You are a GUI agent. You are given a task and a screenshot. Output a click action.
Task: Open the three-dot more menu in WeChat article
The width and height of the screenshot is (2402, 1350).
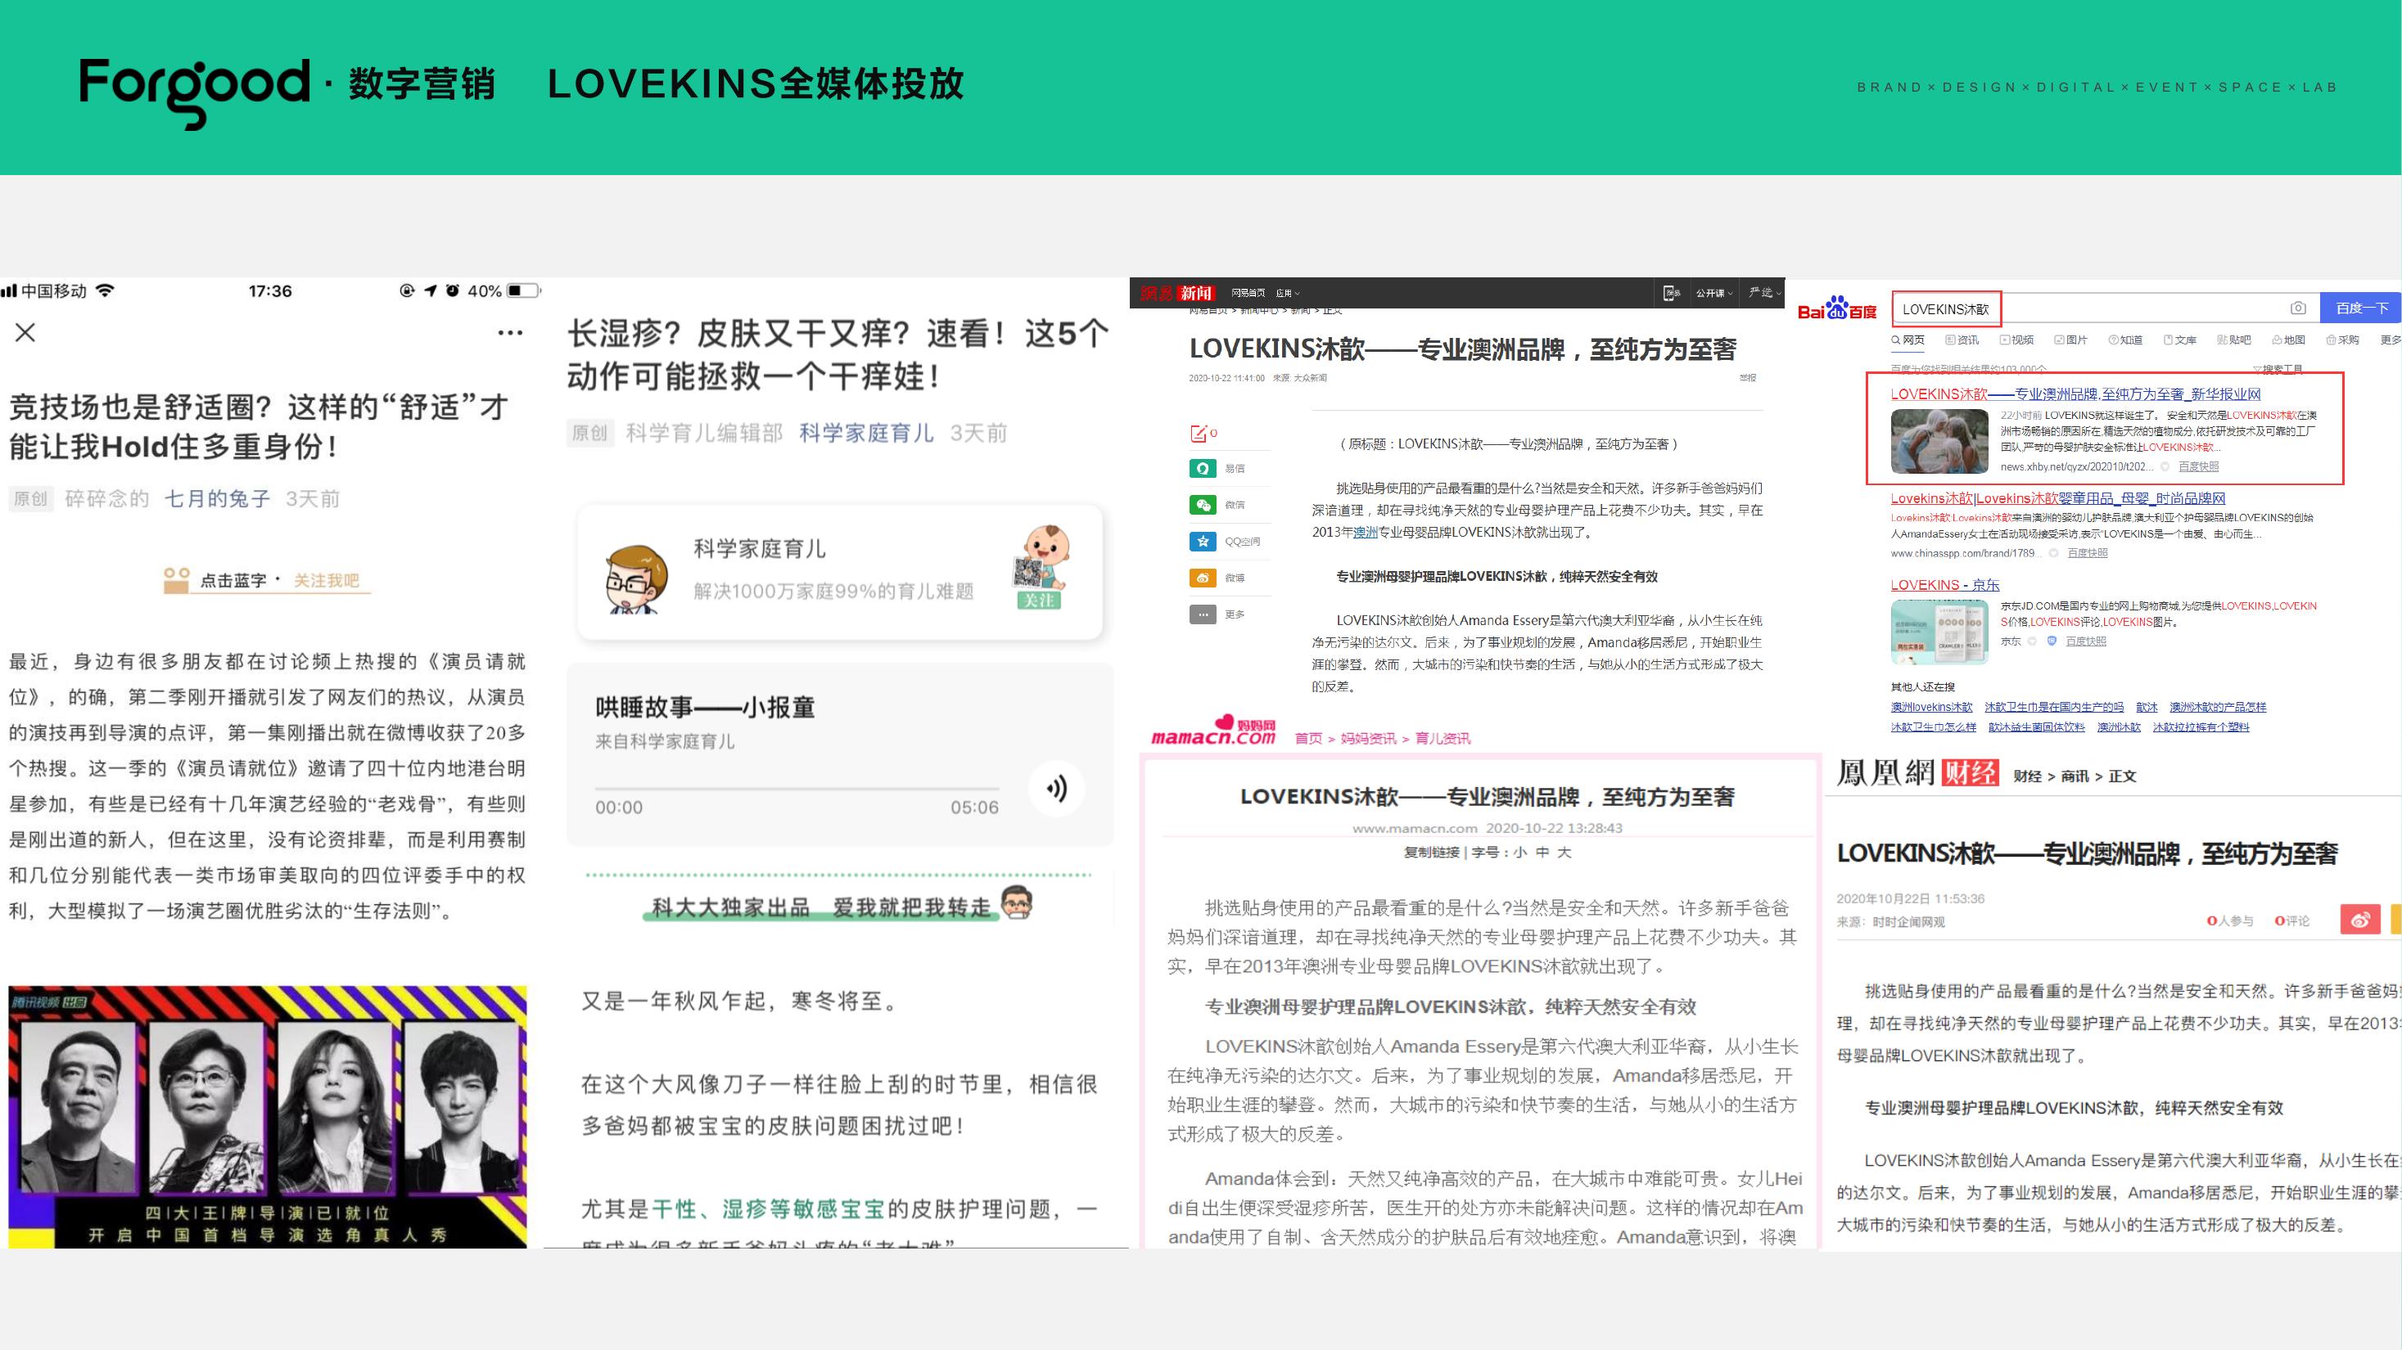click(x=510, y=333)
